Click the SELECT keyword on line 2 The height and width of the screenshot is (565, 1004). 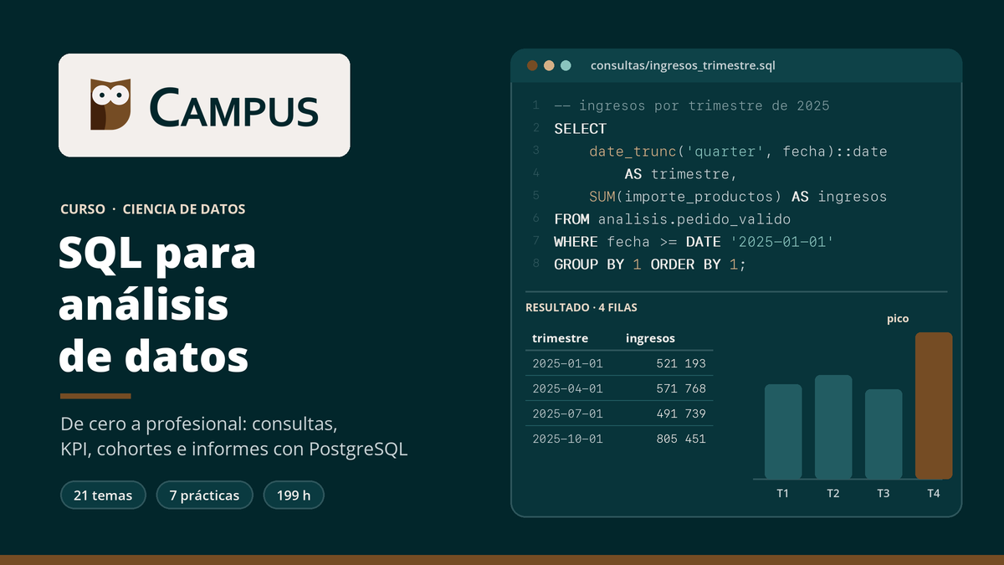pyautogui.click(x=580, y=128)
